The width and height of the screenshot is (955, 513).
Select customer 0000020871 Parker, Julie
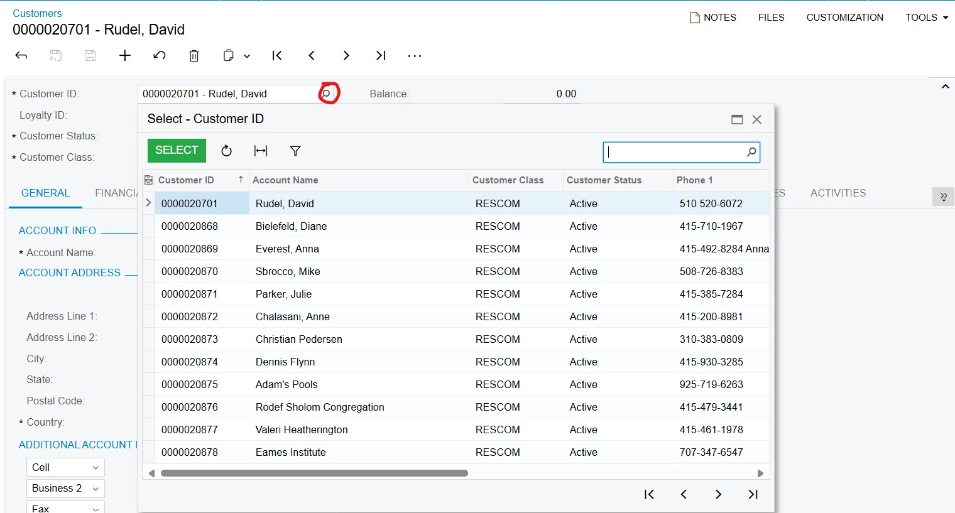tap(456, 294)
